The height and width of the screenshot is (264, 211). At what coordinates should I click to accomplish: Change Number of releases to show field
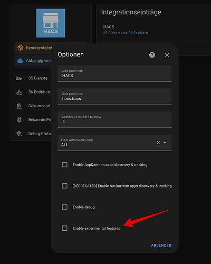[x=114, y=120]
